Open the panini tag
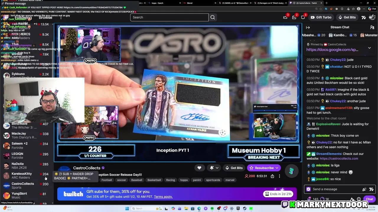 point(197,180)
